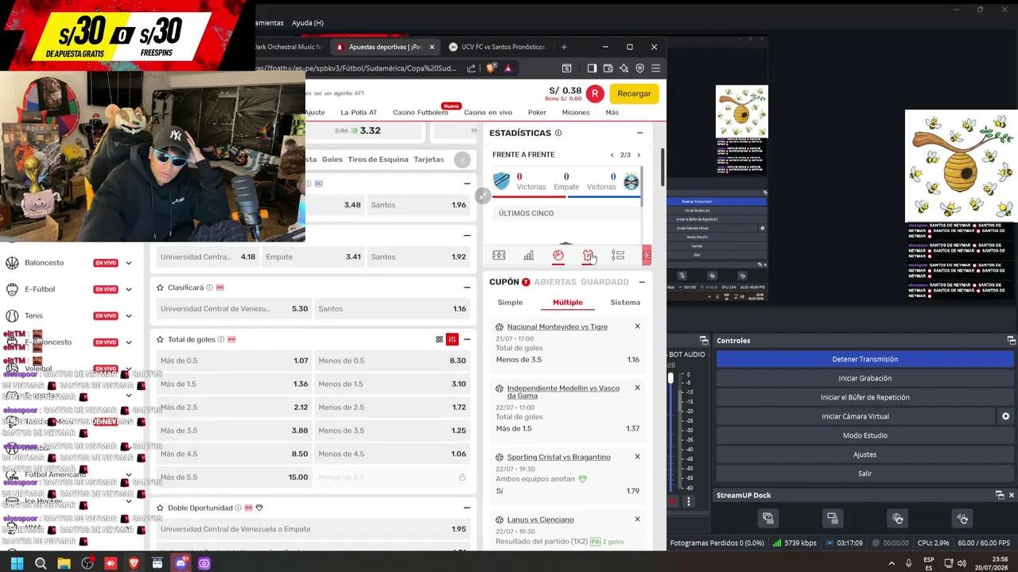The image size is (1018, 572).
Task: Open the Brave browser taskbar icon
Action: pyautogui.click(x=134, y=563)
